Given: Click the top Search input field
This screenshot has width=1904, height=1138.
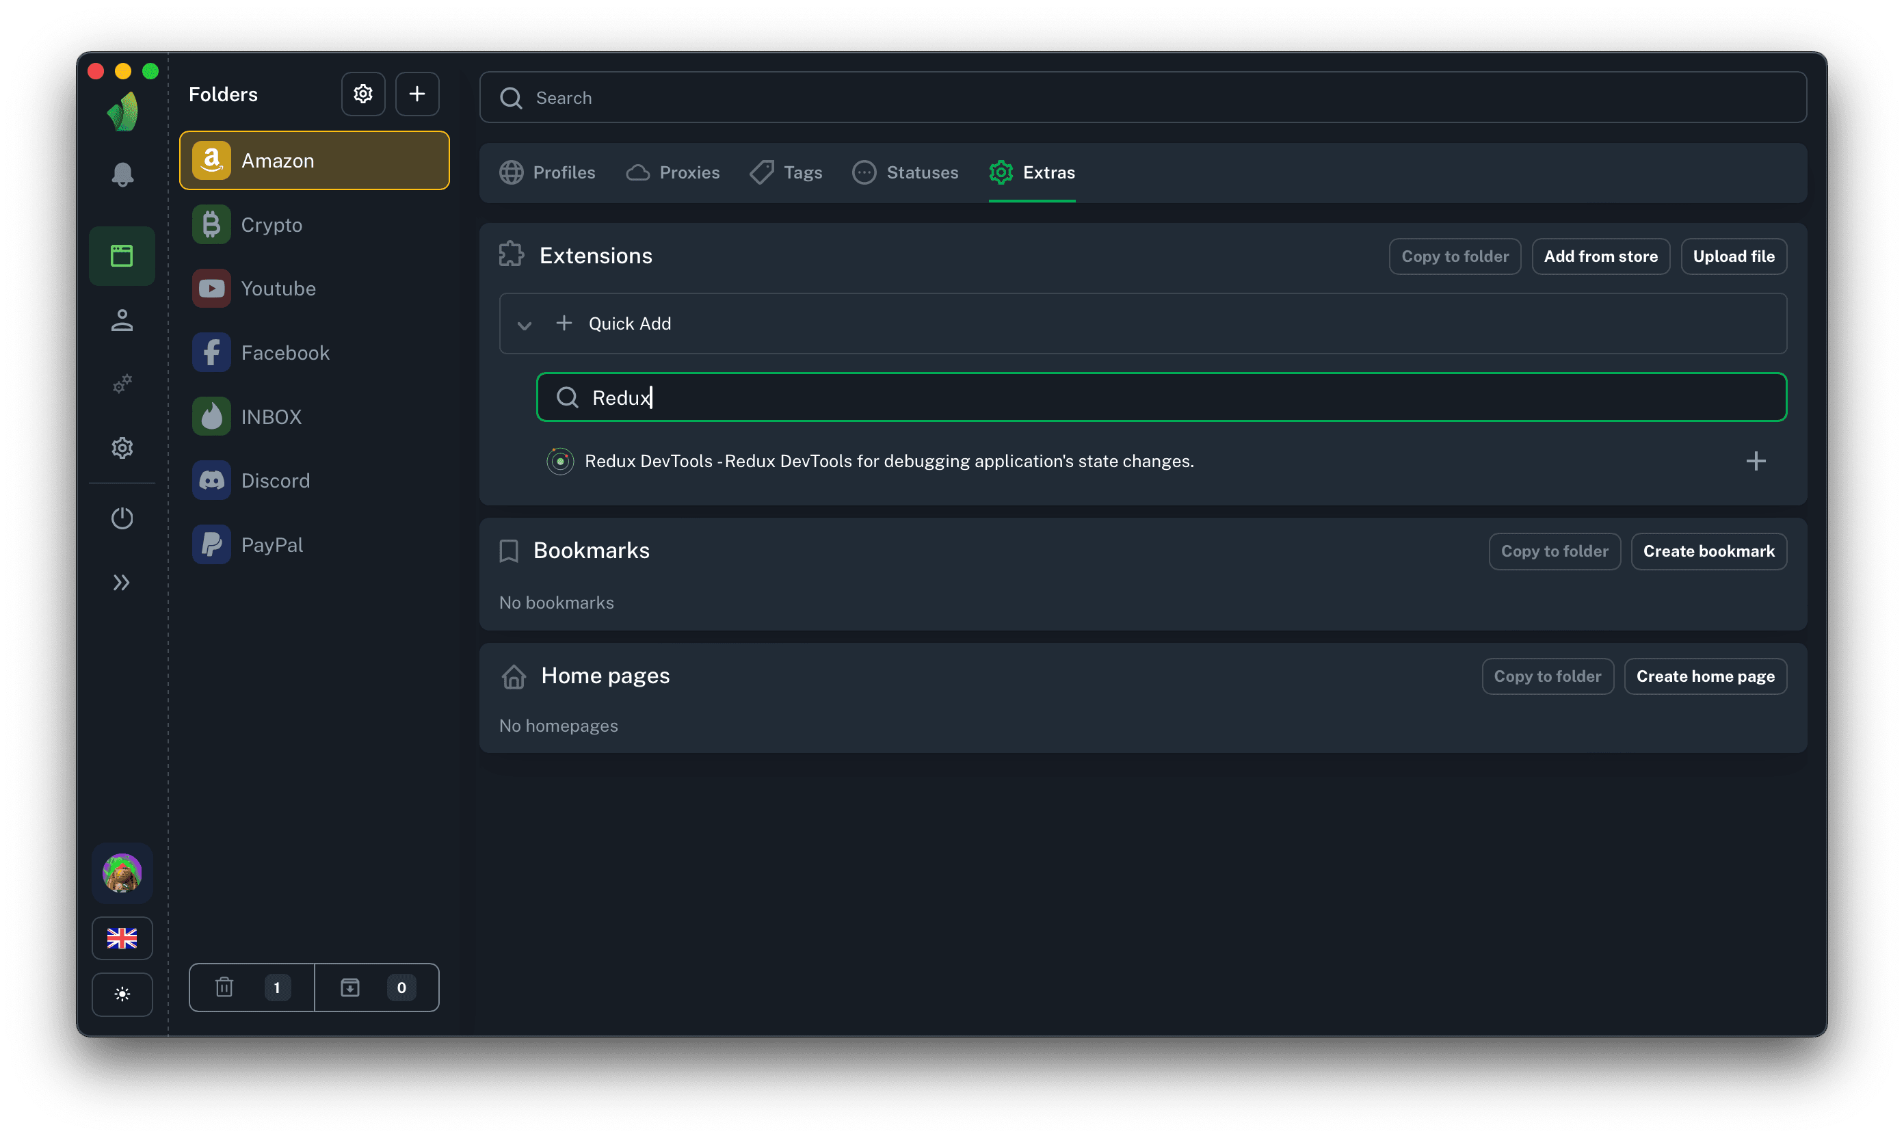Looking at the screenshot, I should coord(1143,97).
